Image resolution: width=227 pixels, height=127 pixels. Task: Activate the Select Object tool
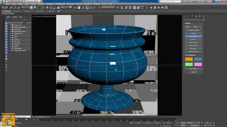click(x=31, y=8)
